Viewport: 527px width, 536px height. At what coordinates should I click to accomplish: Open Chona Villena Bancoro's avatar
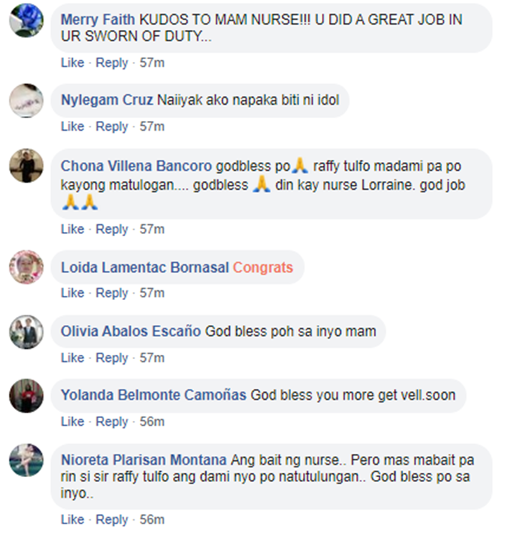click(26, 166)
